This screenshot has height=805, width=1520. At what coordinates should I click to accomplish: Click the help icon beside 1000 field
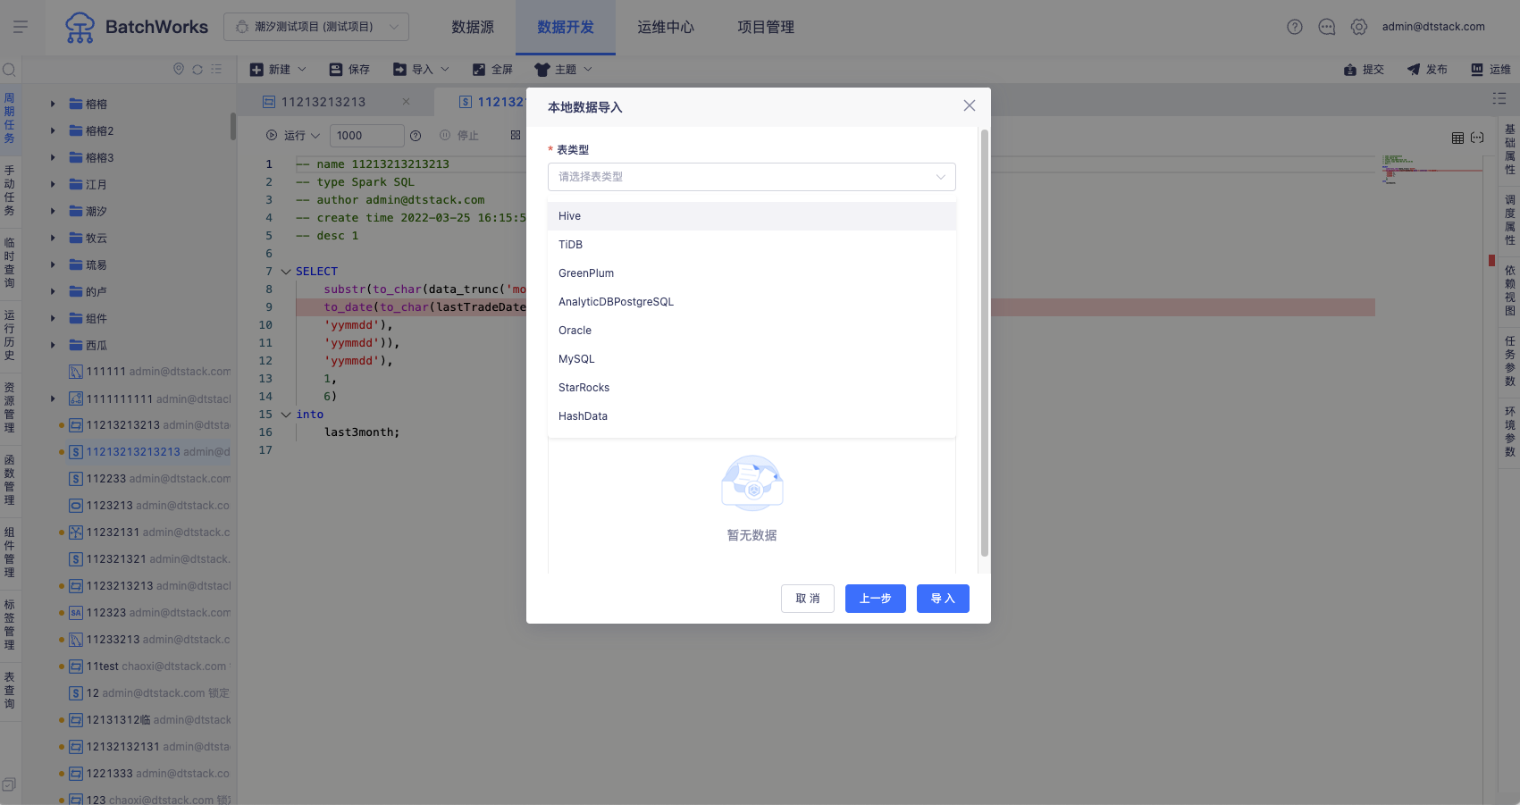point(416,136)
